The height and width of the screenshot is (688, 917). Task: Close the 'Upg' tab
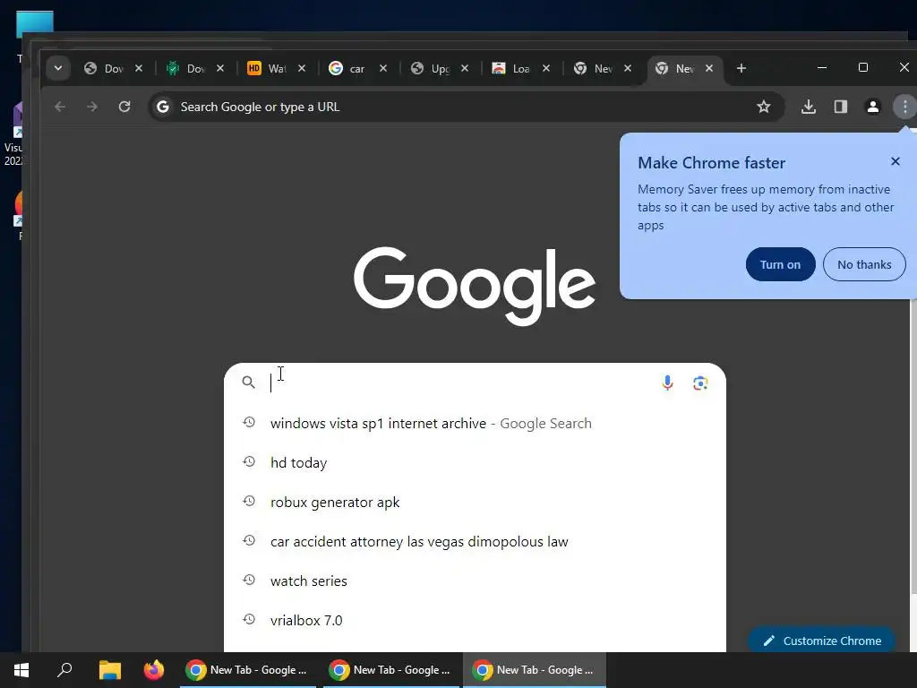pyautogui.click(x=465, y=68)
